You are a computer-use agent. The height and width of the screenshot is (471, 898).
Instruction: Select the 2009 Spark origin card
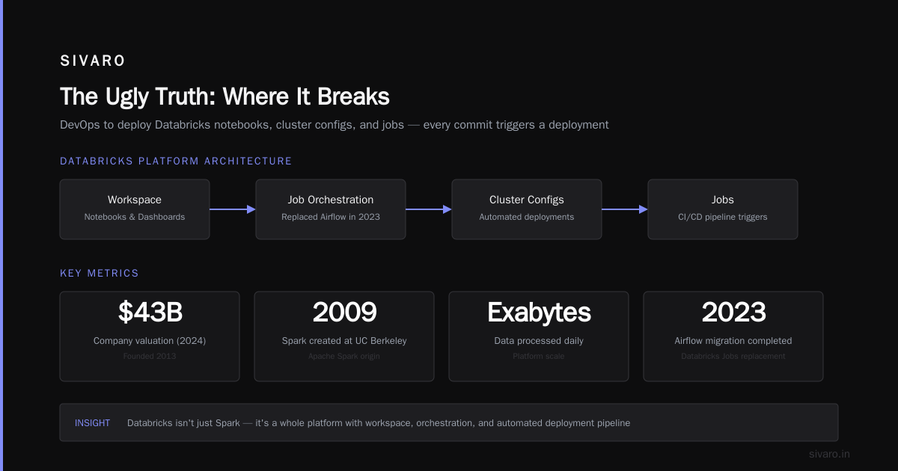[344, 336]
